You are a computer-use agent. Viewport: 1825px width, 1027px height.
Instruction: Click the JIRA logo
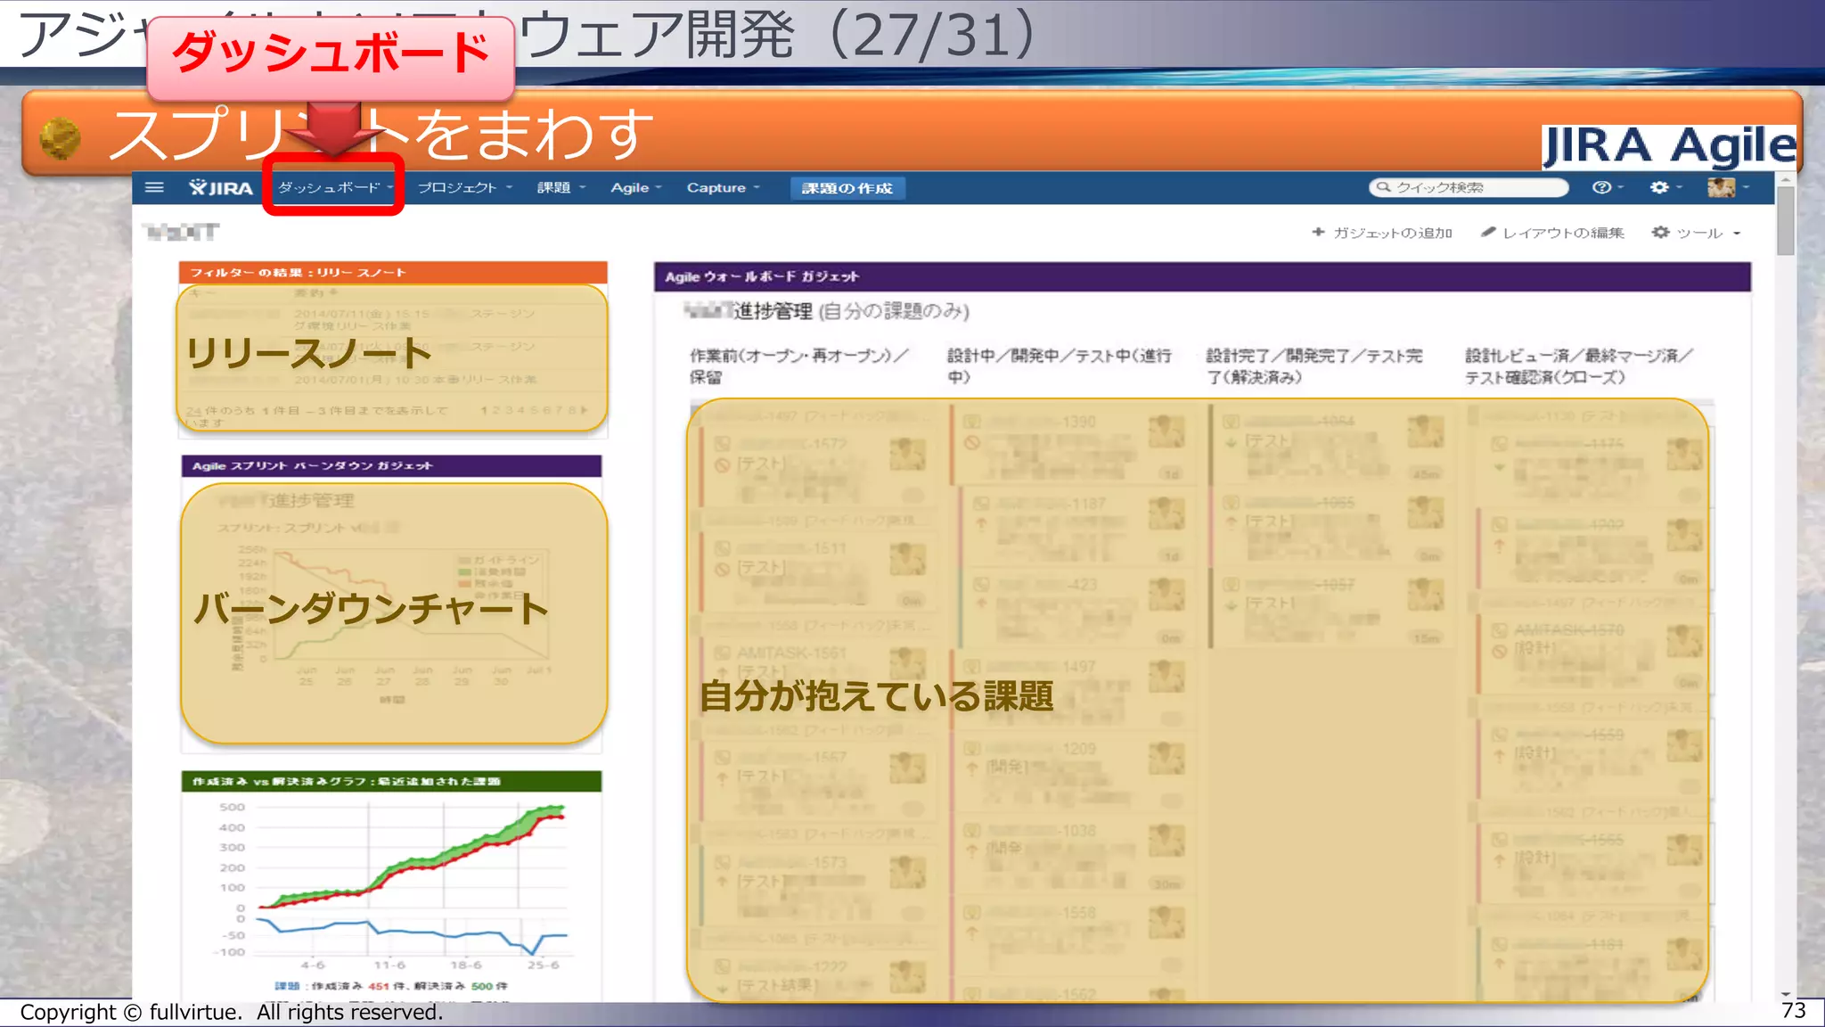tap(221, 187)
